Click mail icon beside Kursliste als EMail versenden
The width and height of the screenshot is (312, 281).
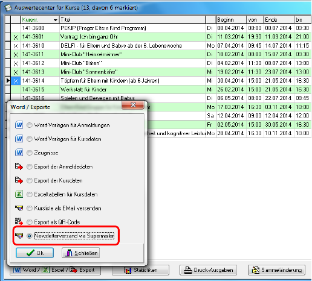pyautogui.click(x=19, y=208)
